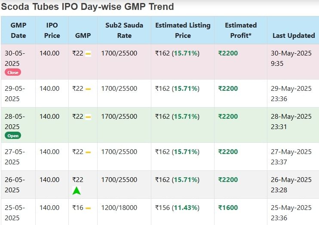The height and width of the screenshot is (225, 319).
Task: Click the yellow dash icon in 27-05-2025 row
Action: click(88, 152)
